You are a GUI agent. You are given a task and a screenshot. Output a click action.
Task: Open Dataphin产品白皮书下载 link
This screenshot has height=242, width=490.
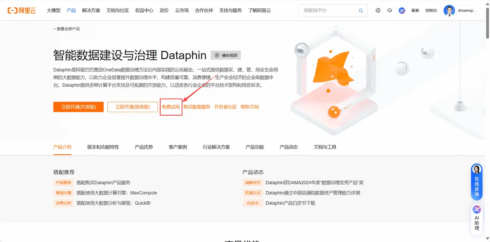pyautogui.click(x=290, y=203)
